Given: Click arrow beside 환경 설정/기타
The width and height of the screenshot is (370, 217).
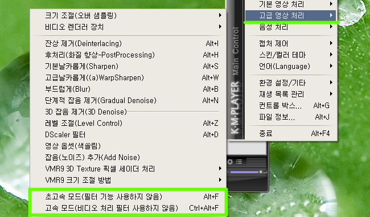Looking at the screenshot, I should pos(331,83).
